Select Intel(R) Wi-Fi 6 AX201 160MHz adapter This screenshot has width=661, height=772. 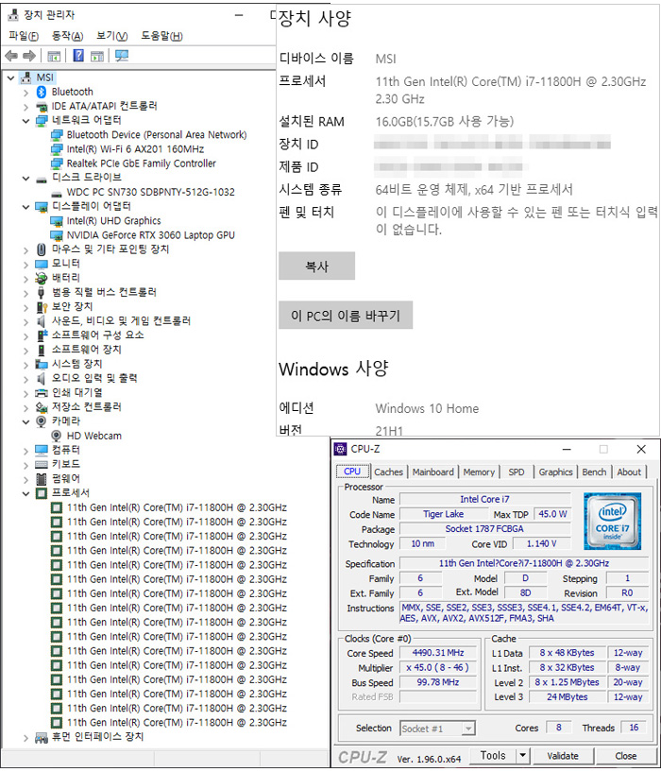pos(135,149)
